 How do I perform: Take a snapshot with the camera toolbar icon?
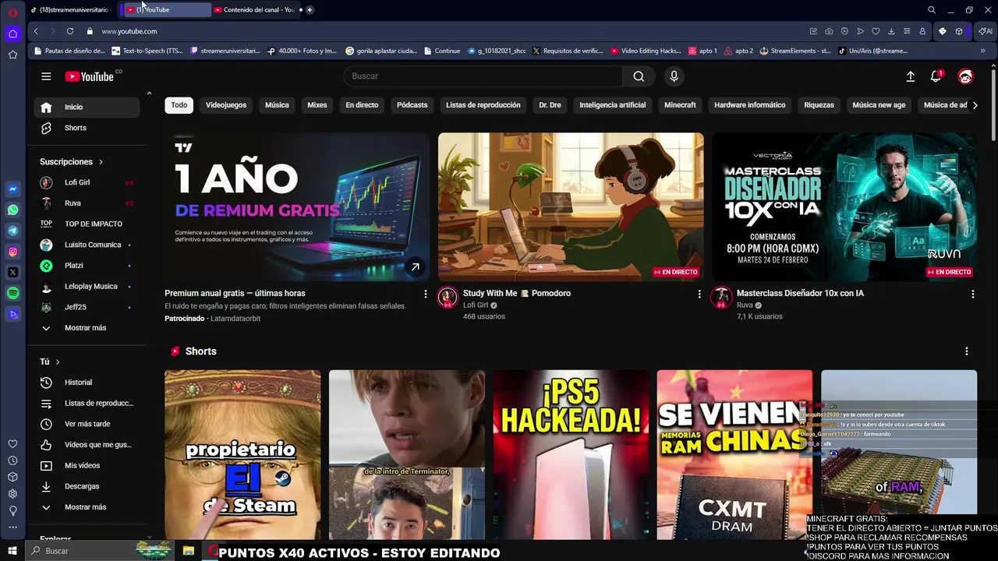pyautogui.click(x=829, y=31)
